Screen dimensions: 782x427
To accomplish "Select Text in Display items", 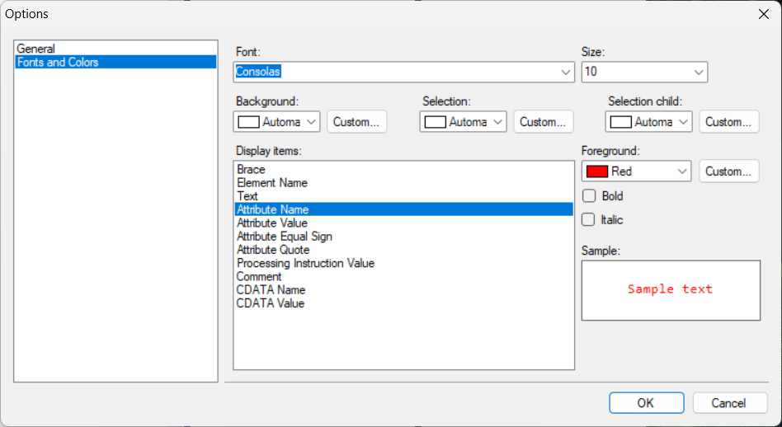I will pyautogui.click(x=403, y=196).
